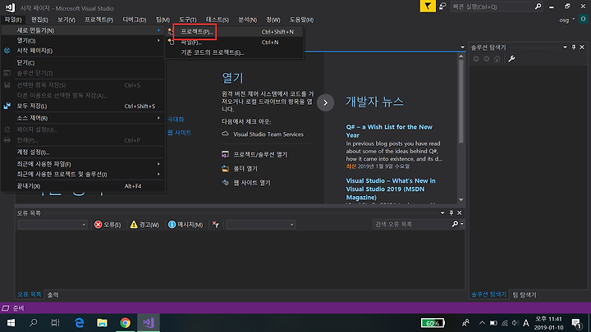Click the Solution Explorer back arrow icon
Screen dimensions: 591x332
coord(476,59)
